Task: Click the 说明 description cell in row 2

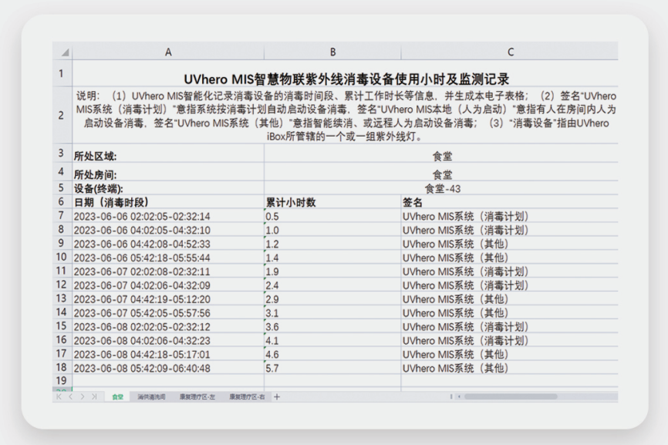Action: pyautogui.click(x=345, y=116)
